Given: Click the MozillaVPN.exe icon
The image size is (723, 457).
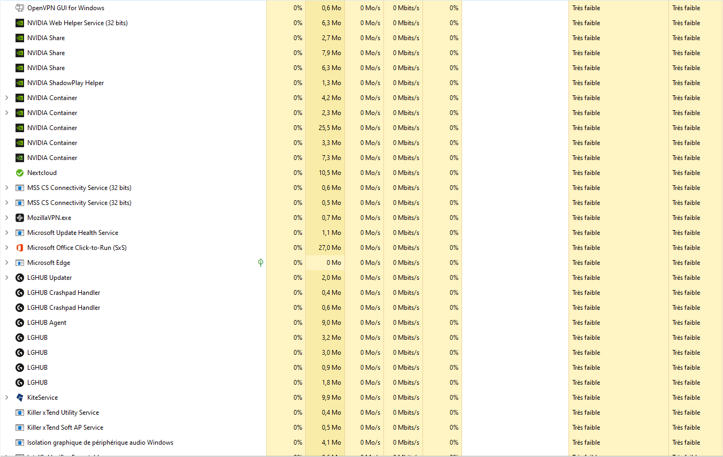Looking at the screenshot, I should coord(20,218).
